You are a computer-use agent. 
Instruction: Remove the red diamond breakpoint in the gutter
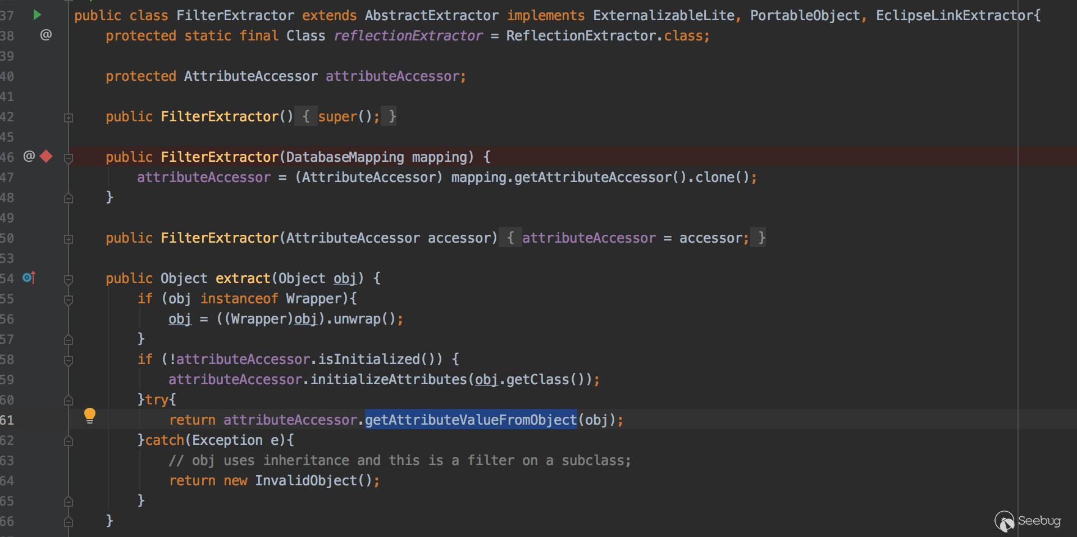tap(47, 156)
